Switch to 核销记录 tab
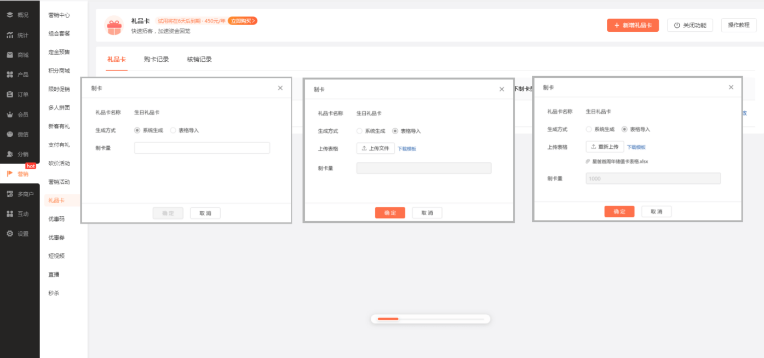Image resolution: width=764 pixels, height=358 pixels. pyautogui.click(x=199, y=59)
